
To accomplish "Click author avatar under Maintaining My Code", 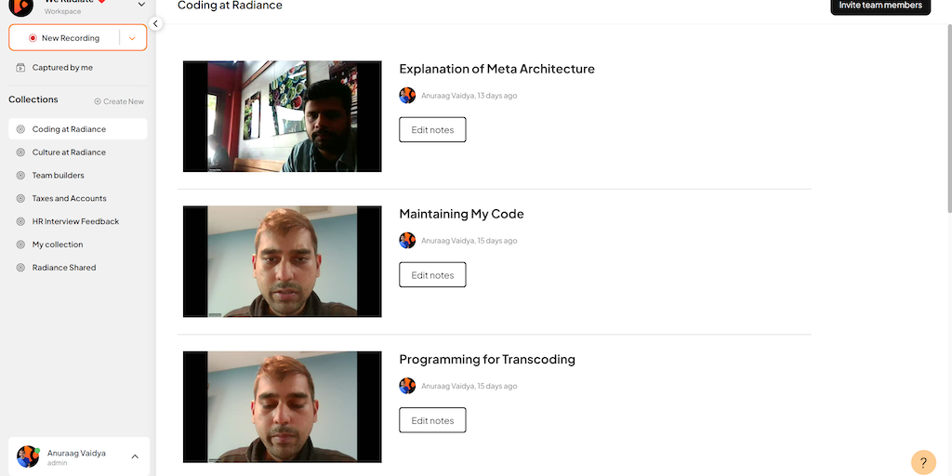I will coord(407,241).
